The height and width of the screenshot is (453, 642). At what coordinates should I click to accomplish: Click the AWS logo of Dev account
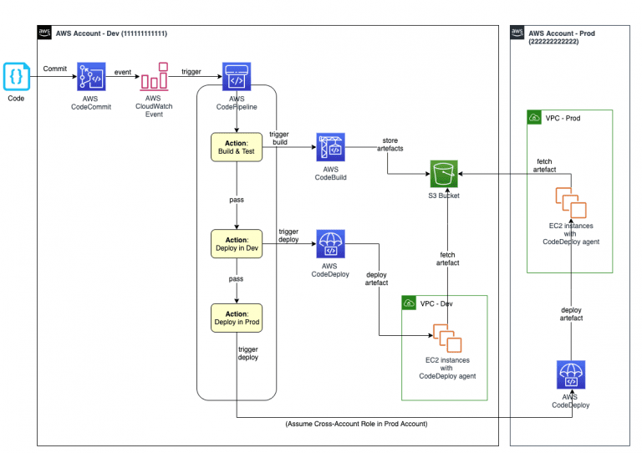coord(44,33)
